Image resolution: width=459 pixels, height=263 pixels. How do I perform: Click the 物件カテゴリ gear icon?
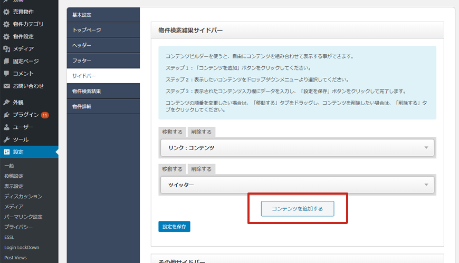click(6, 24)
